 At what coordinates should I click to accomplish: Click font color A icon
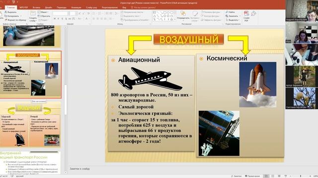tap(86, 19)
